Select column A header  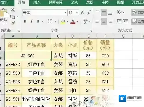tap(13, 36)
